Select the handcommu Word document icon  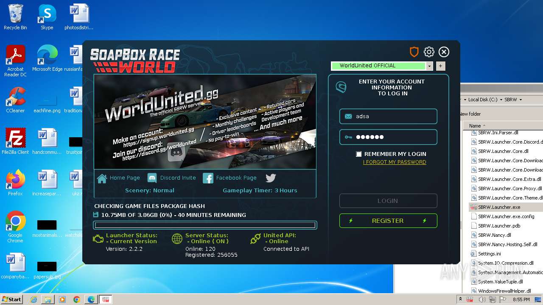point(47,141)
